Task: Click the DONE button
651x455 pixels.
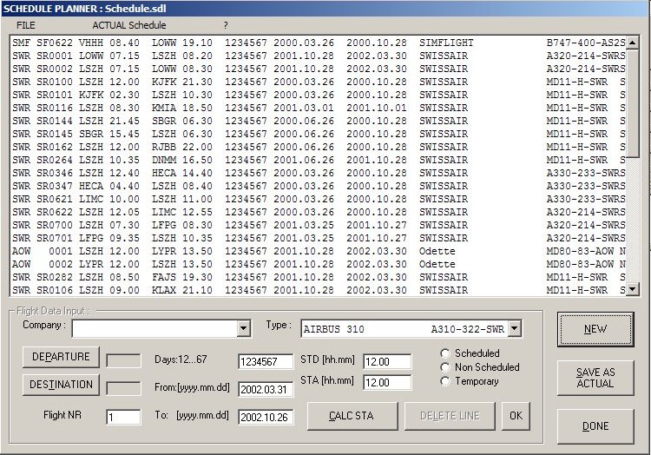Action: (x=595, y=426)
